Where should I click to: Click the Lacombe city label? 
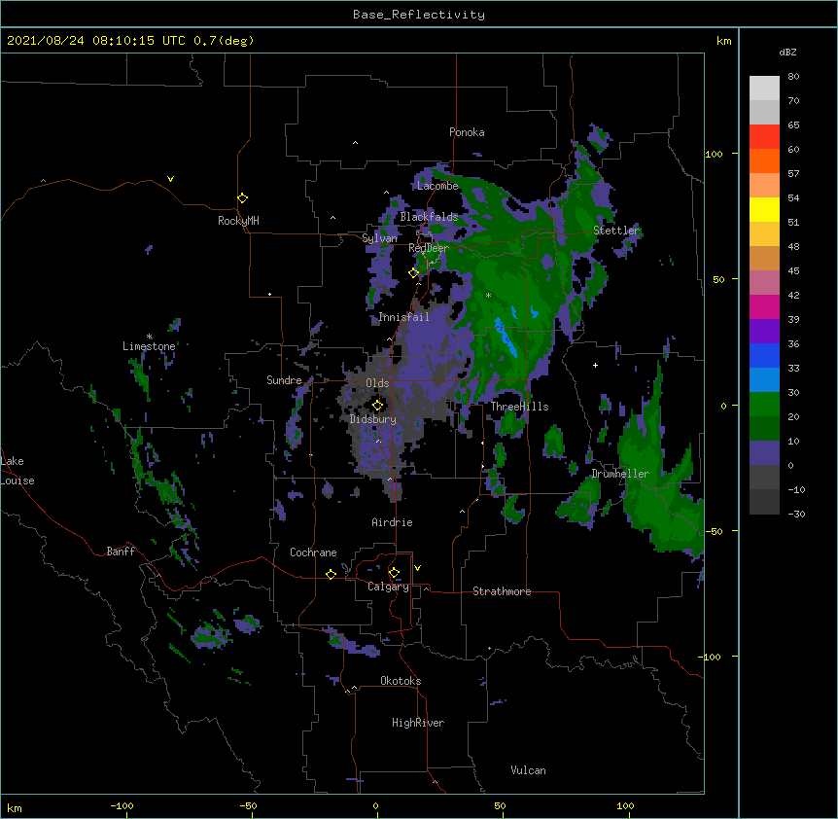(437, 186)
